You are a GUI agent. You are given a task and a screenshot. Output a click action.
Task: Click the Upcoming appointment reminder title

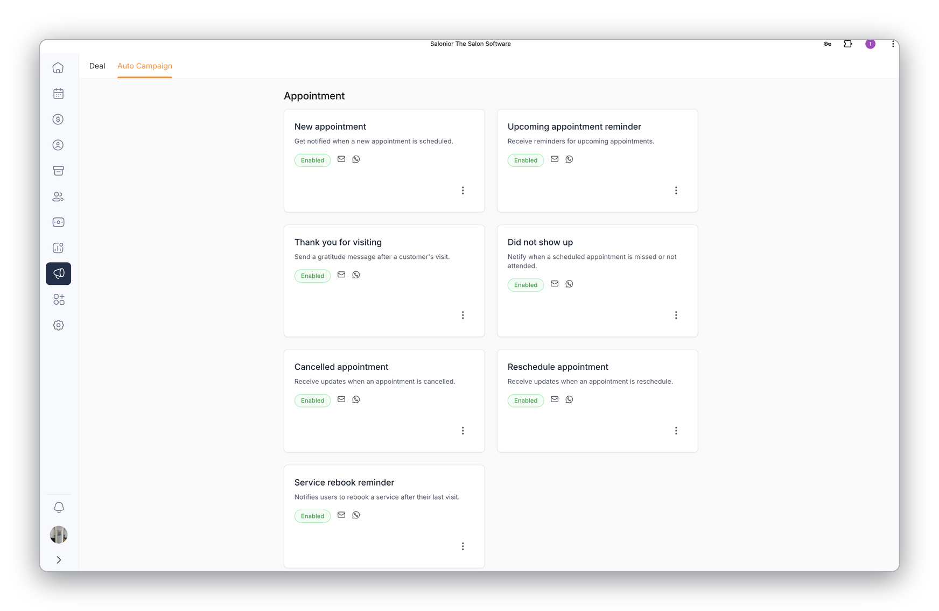(574, 127)
